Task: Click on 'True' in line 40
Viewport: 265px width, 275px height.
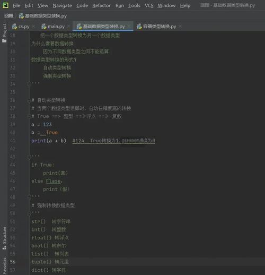Action: click(52, 133)
